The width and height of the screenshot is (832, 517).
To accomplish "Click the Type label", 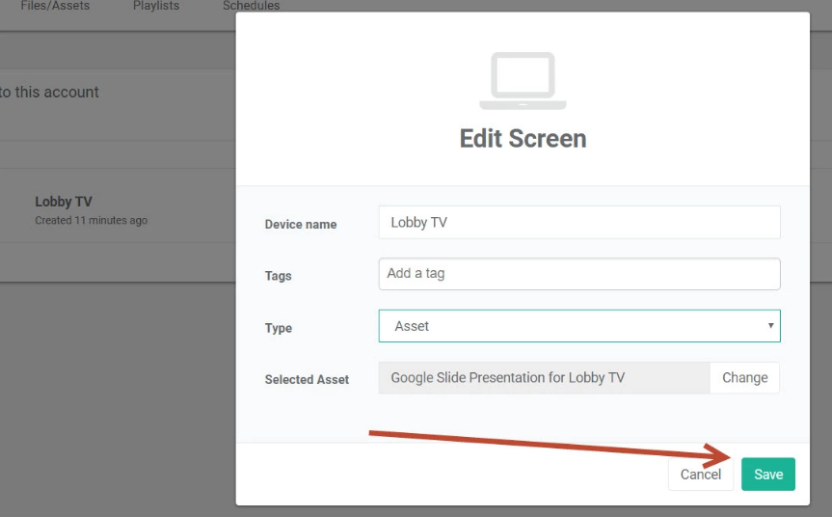I will (x=279, y=328).
